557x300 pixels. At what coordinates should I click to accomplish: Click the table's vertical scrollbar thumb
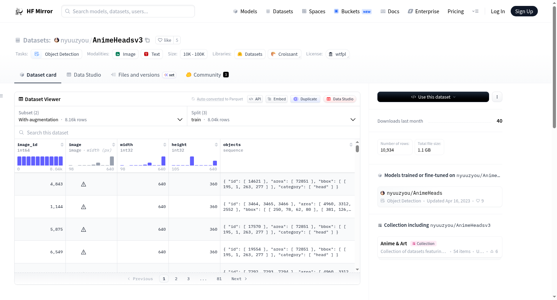click(357, 149)
